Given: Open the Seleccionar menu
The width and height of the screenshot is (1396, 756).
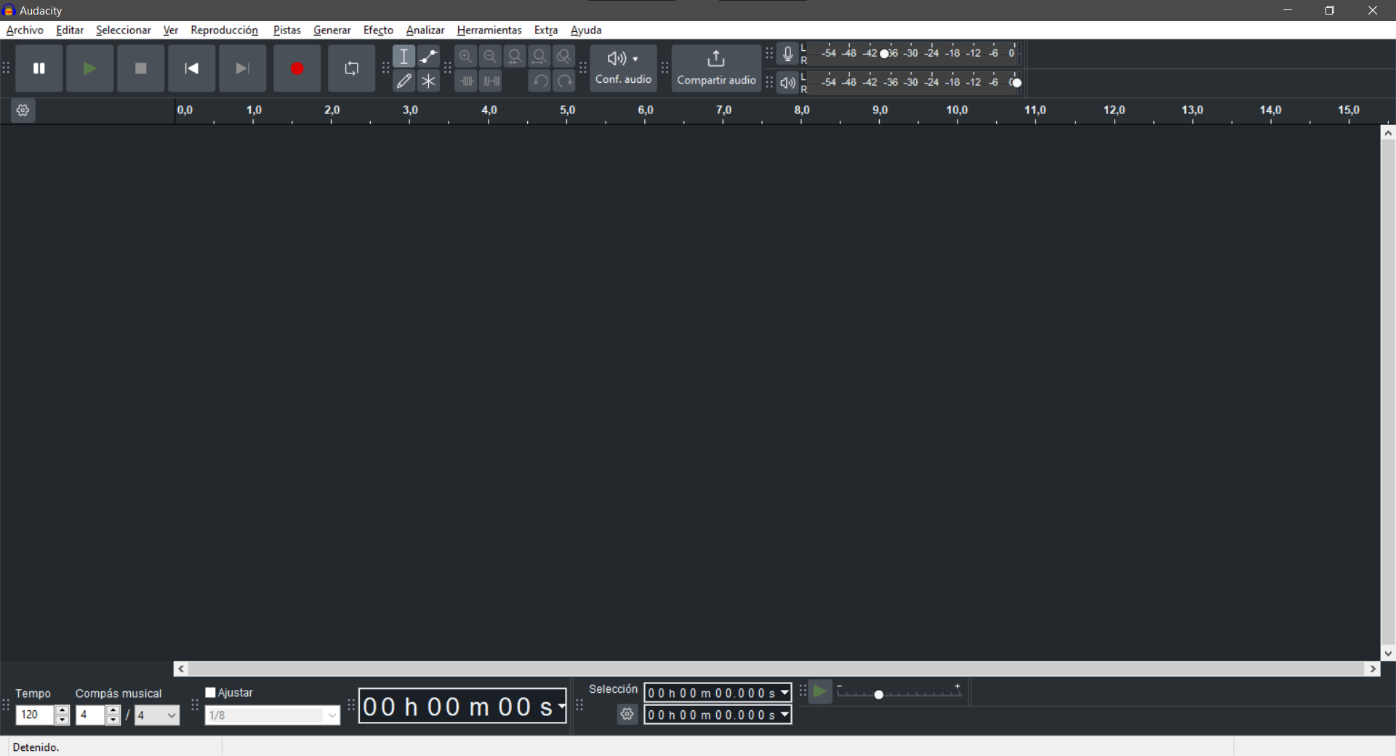Looking at the screenshot, I should pos(124,30).
